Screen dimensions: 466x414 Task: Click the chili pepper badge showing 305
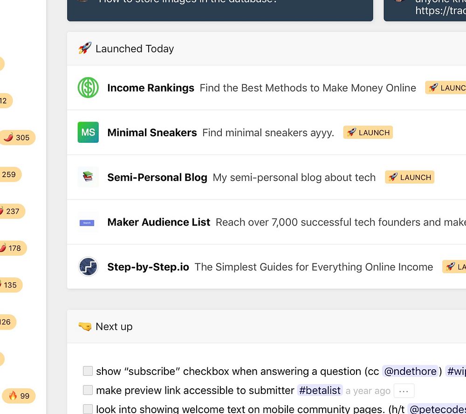pos(17,138)
